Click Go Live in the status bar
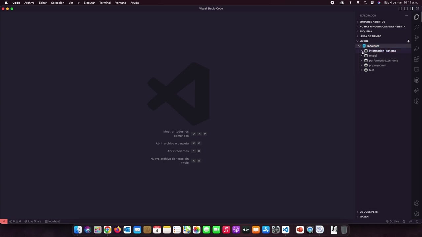The height and width of the screenshot is (237, 422). click(x=392, y=222)
